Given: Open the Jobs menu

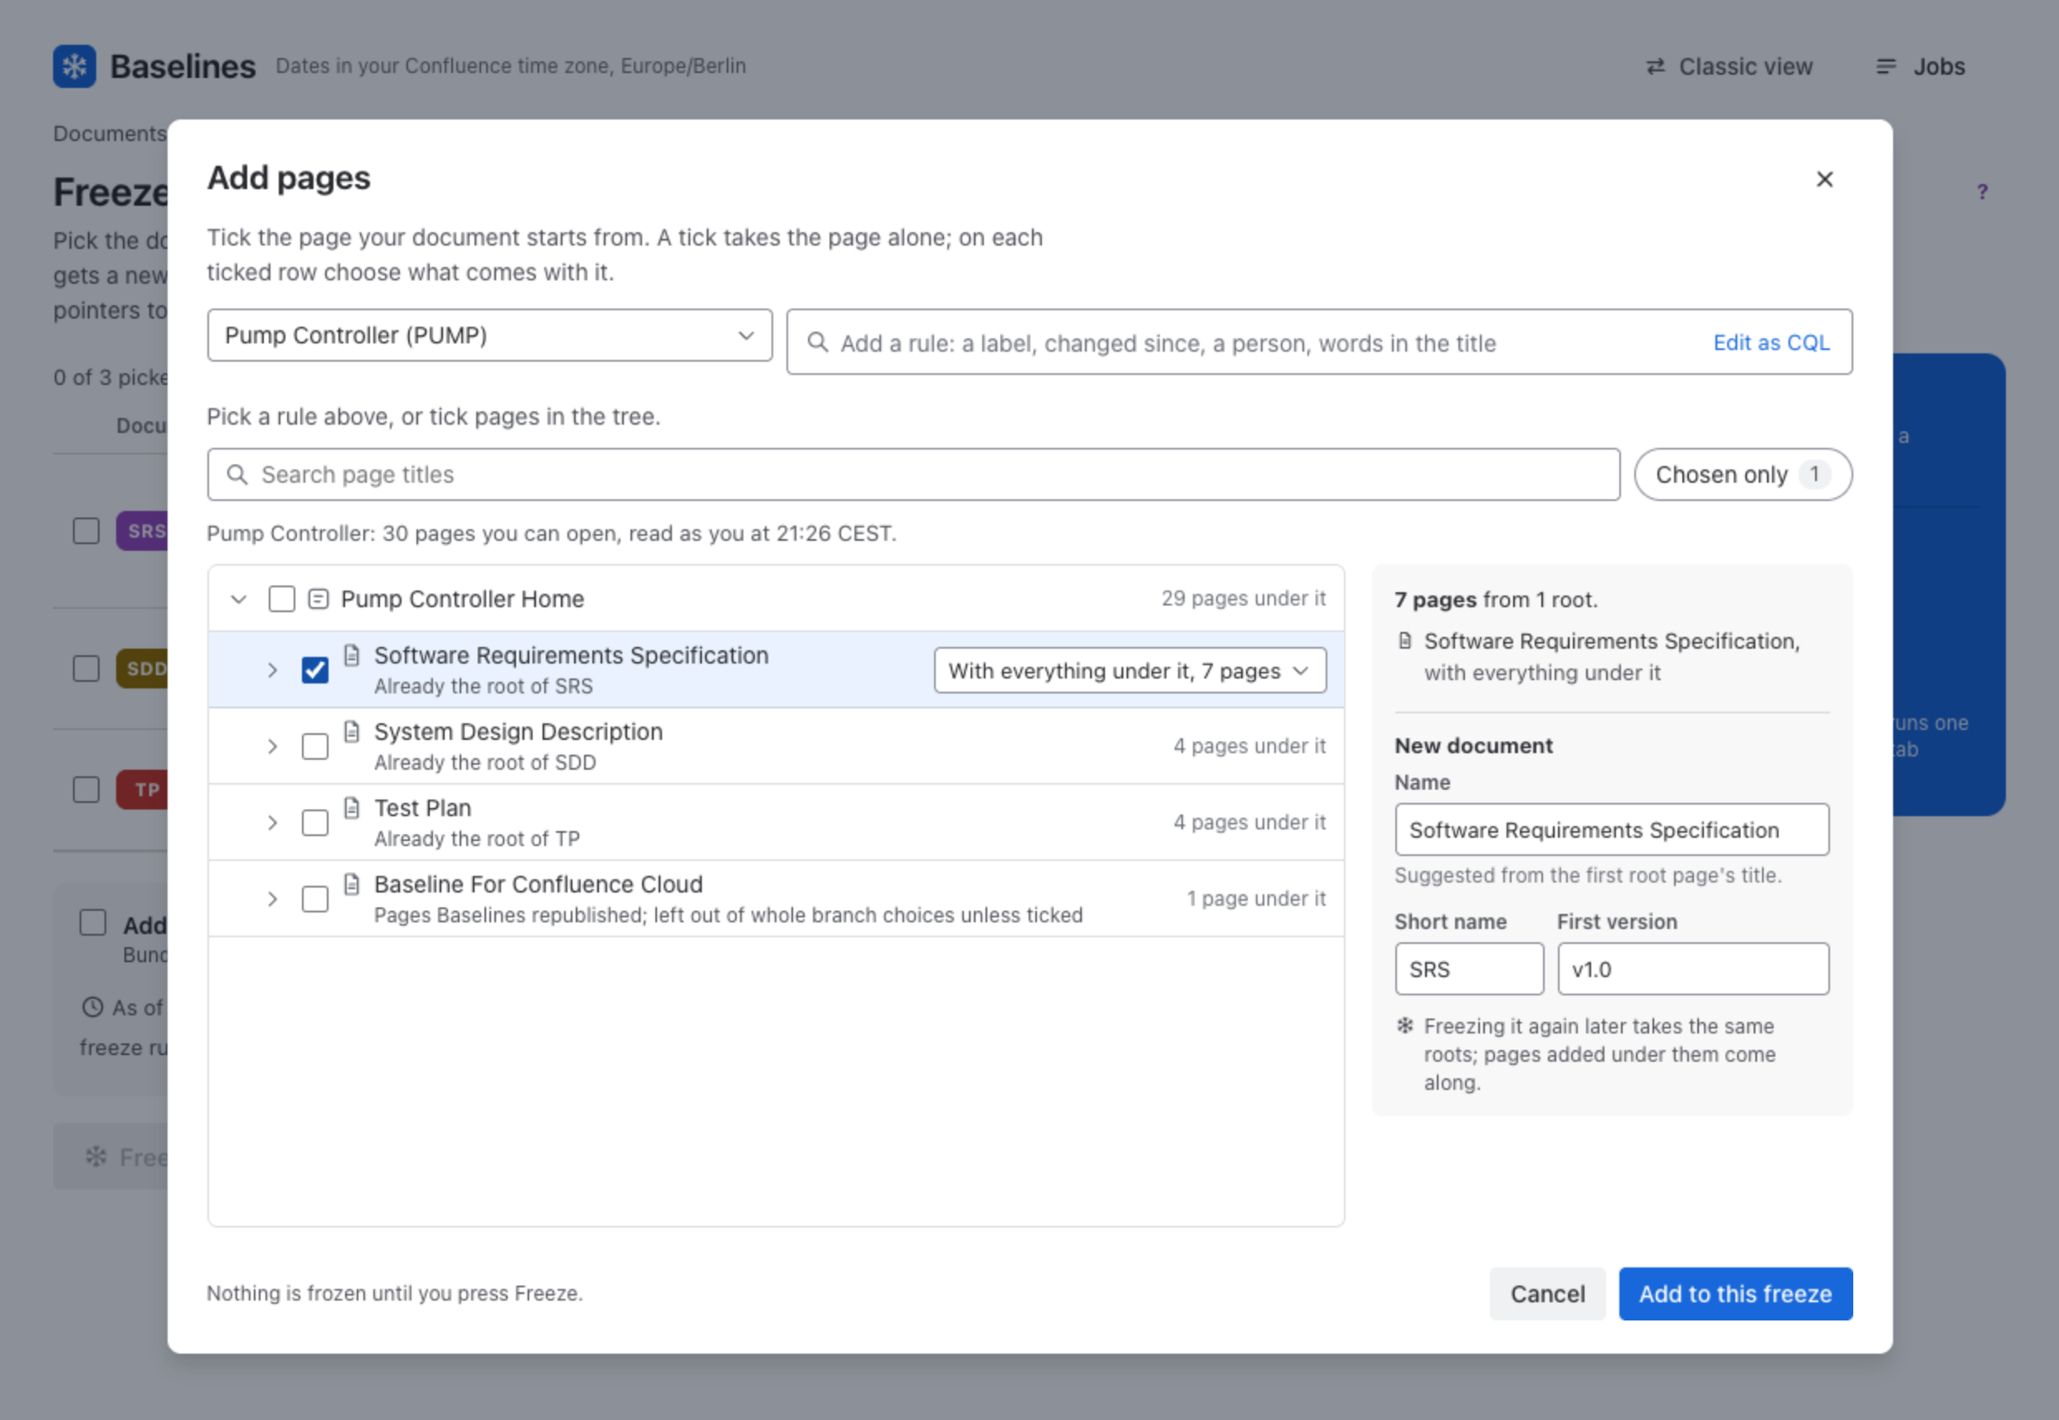Looking at the screenshot, I should coord(1920,66).
